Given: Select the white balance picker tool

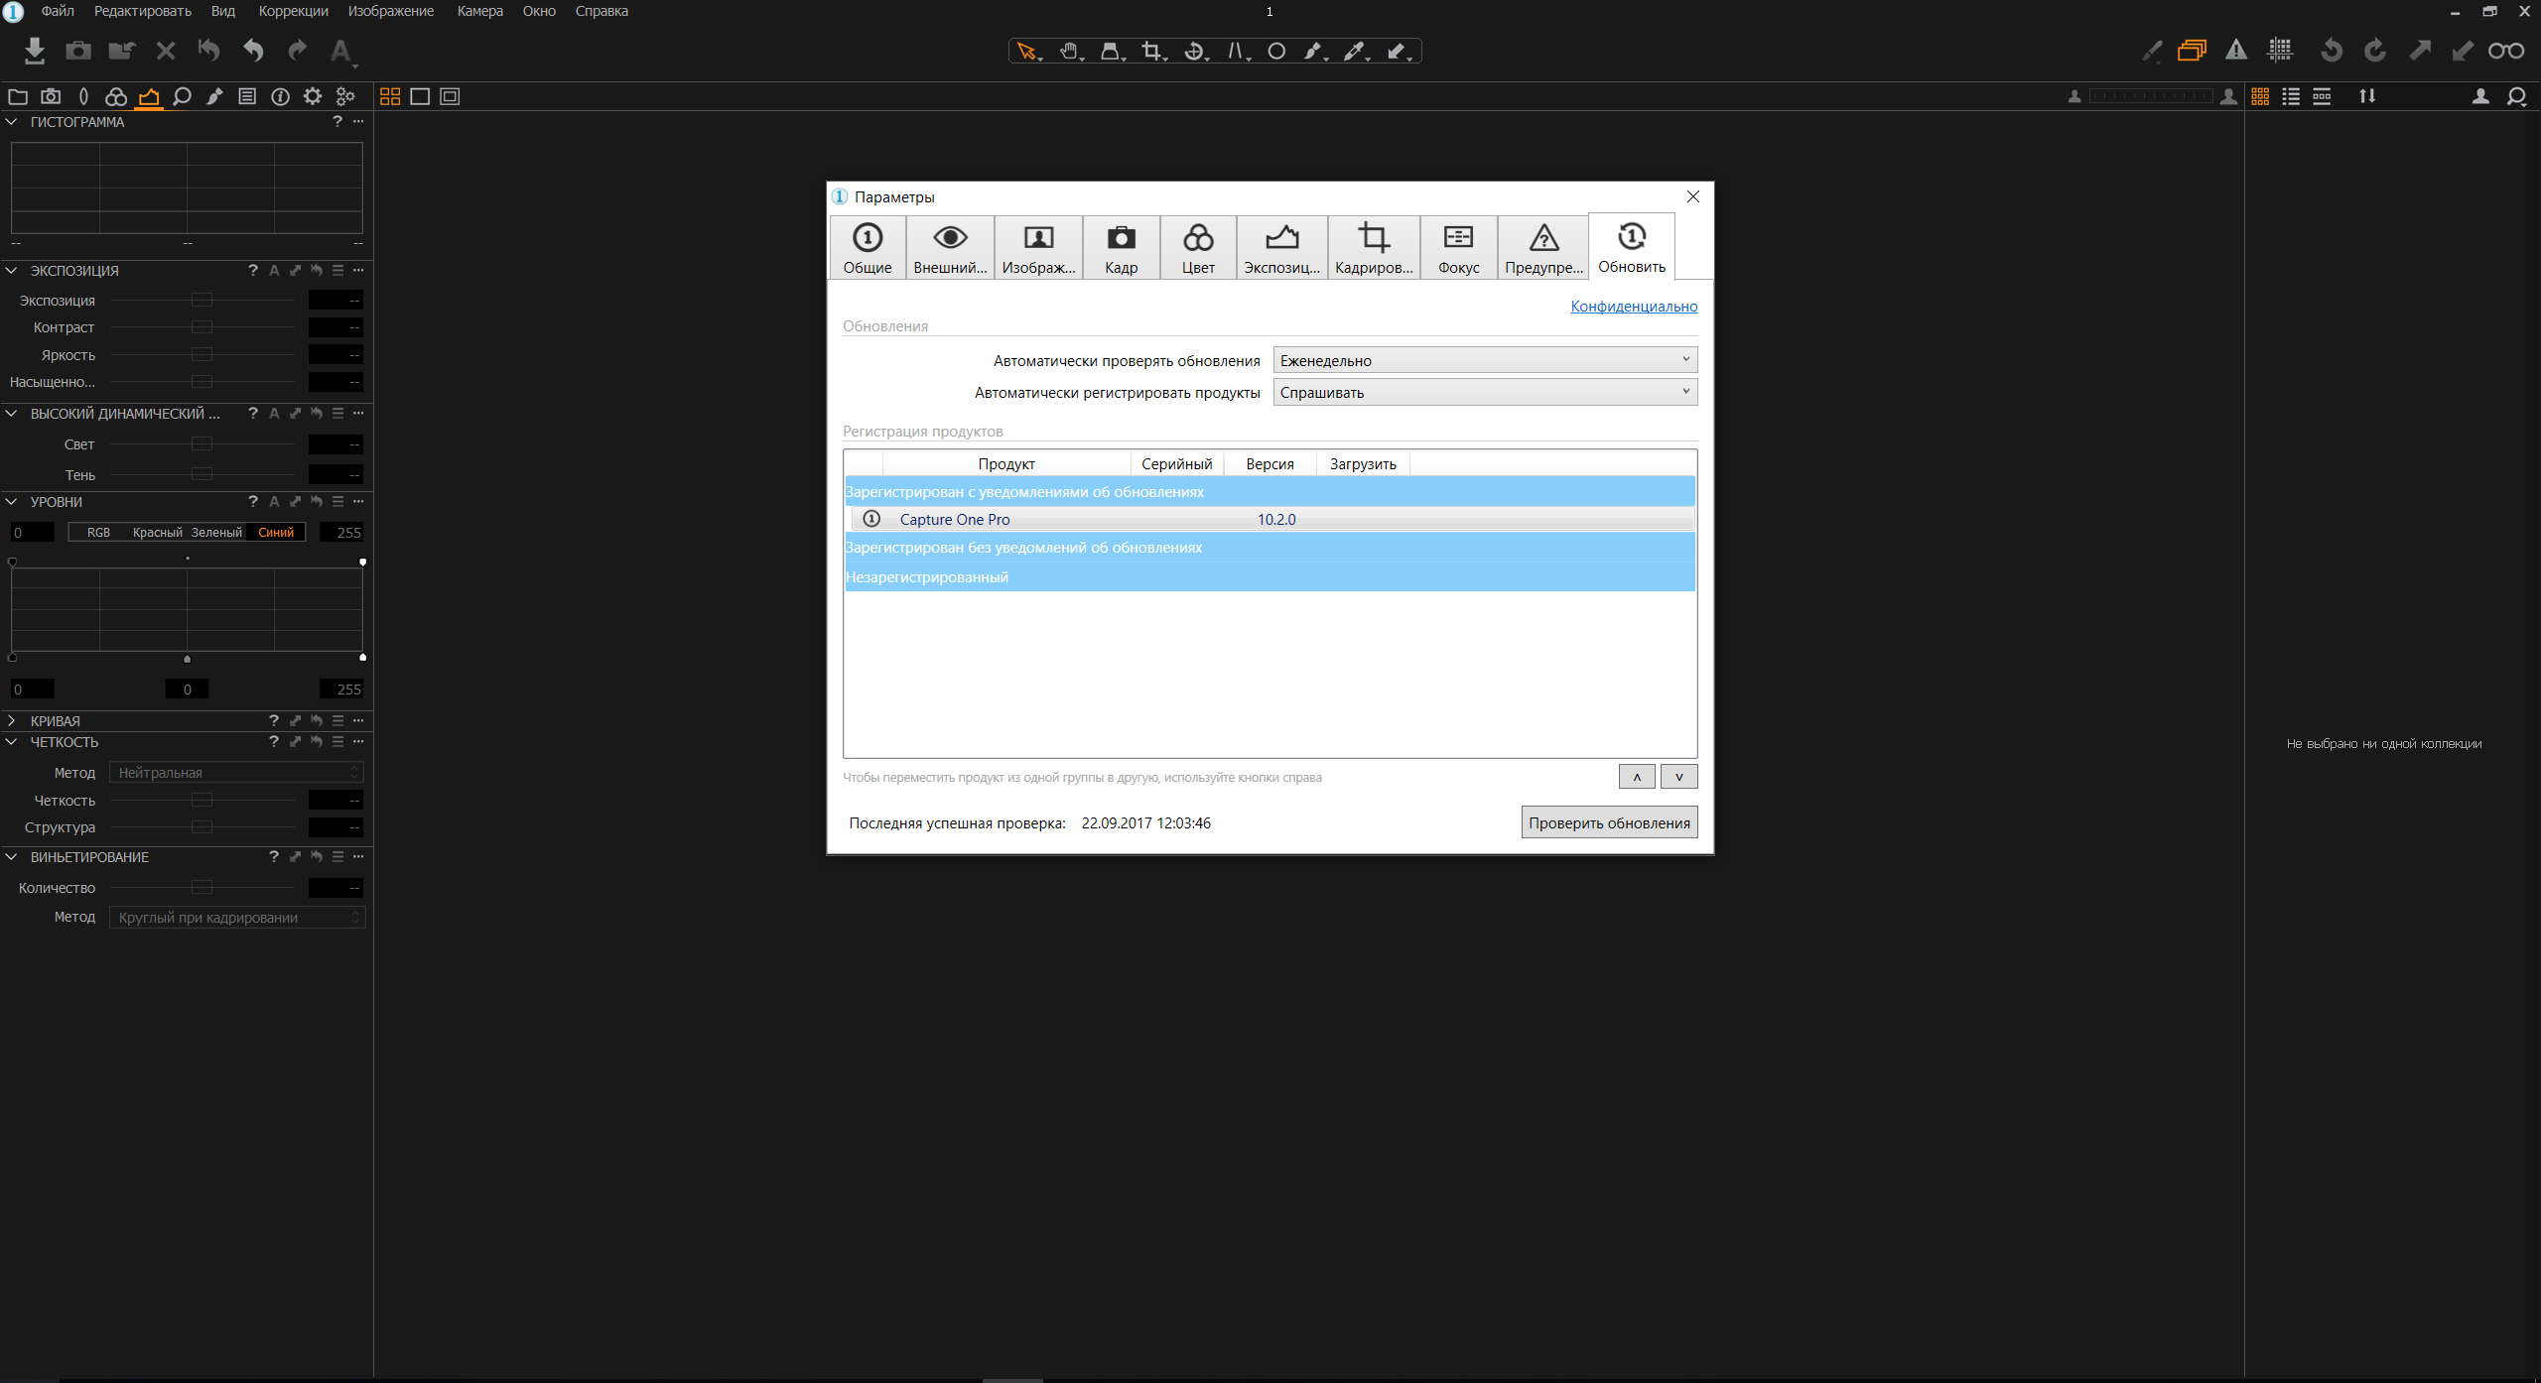Looking at the screenshot, I should [1356, 51].
